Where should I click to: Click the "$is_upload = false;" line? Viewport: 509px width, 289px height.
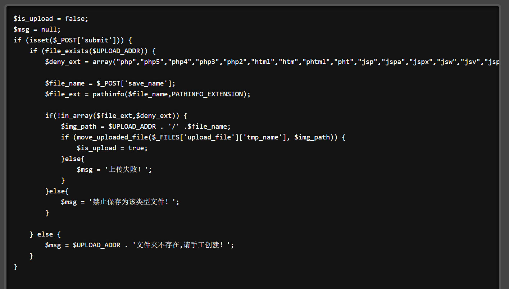[x=51, y=19]
